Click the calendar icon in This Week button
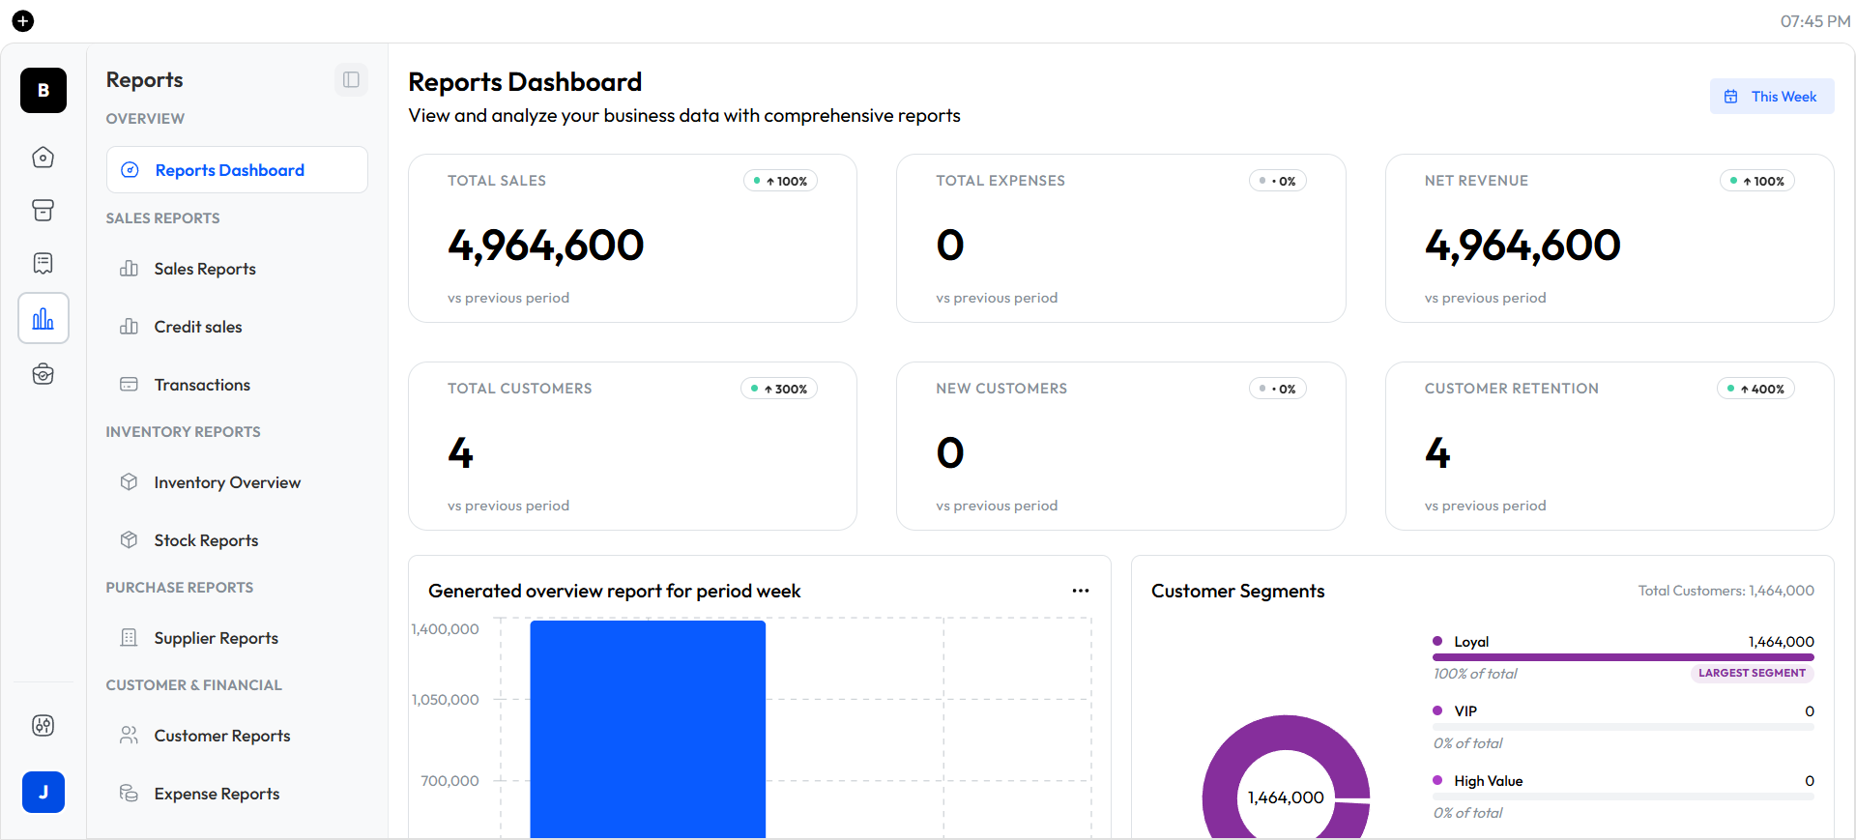This screenshot has width=1856, height=840. (1731, 97)
